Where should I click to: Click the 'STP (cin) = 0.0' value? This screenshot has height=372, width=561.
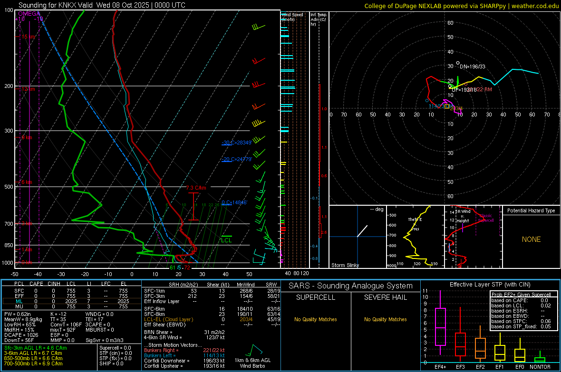pos(116,353)
